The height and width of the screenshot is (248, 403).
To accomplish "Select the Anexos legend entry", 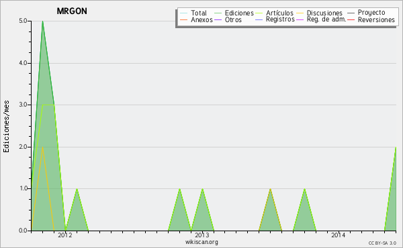I will [196, 19].
